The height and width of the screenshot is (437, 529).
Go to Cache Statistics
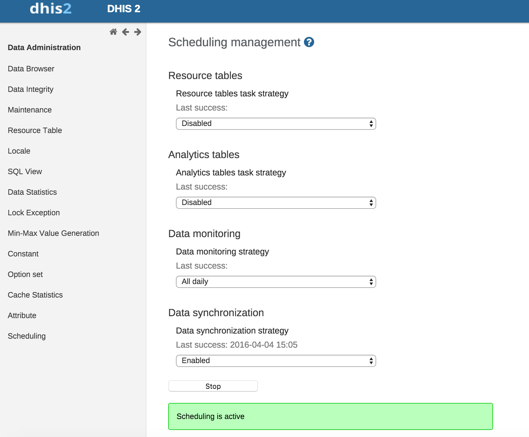click(35, 295)
